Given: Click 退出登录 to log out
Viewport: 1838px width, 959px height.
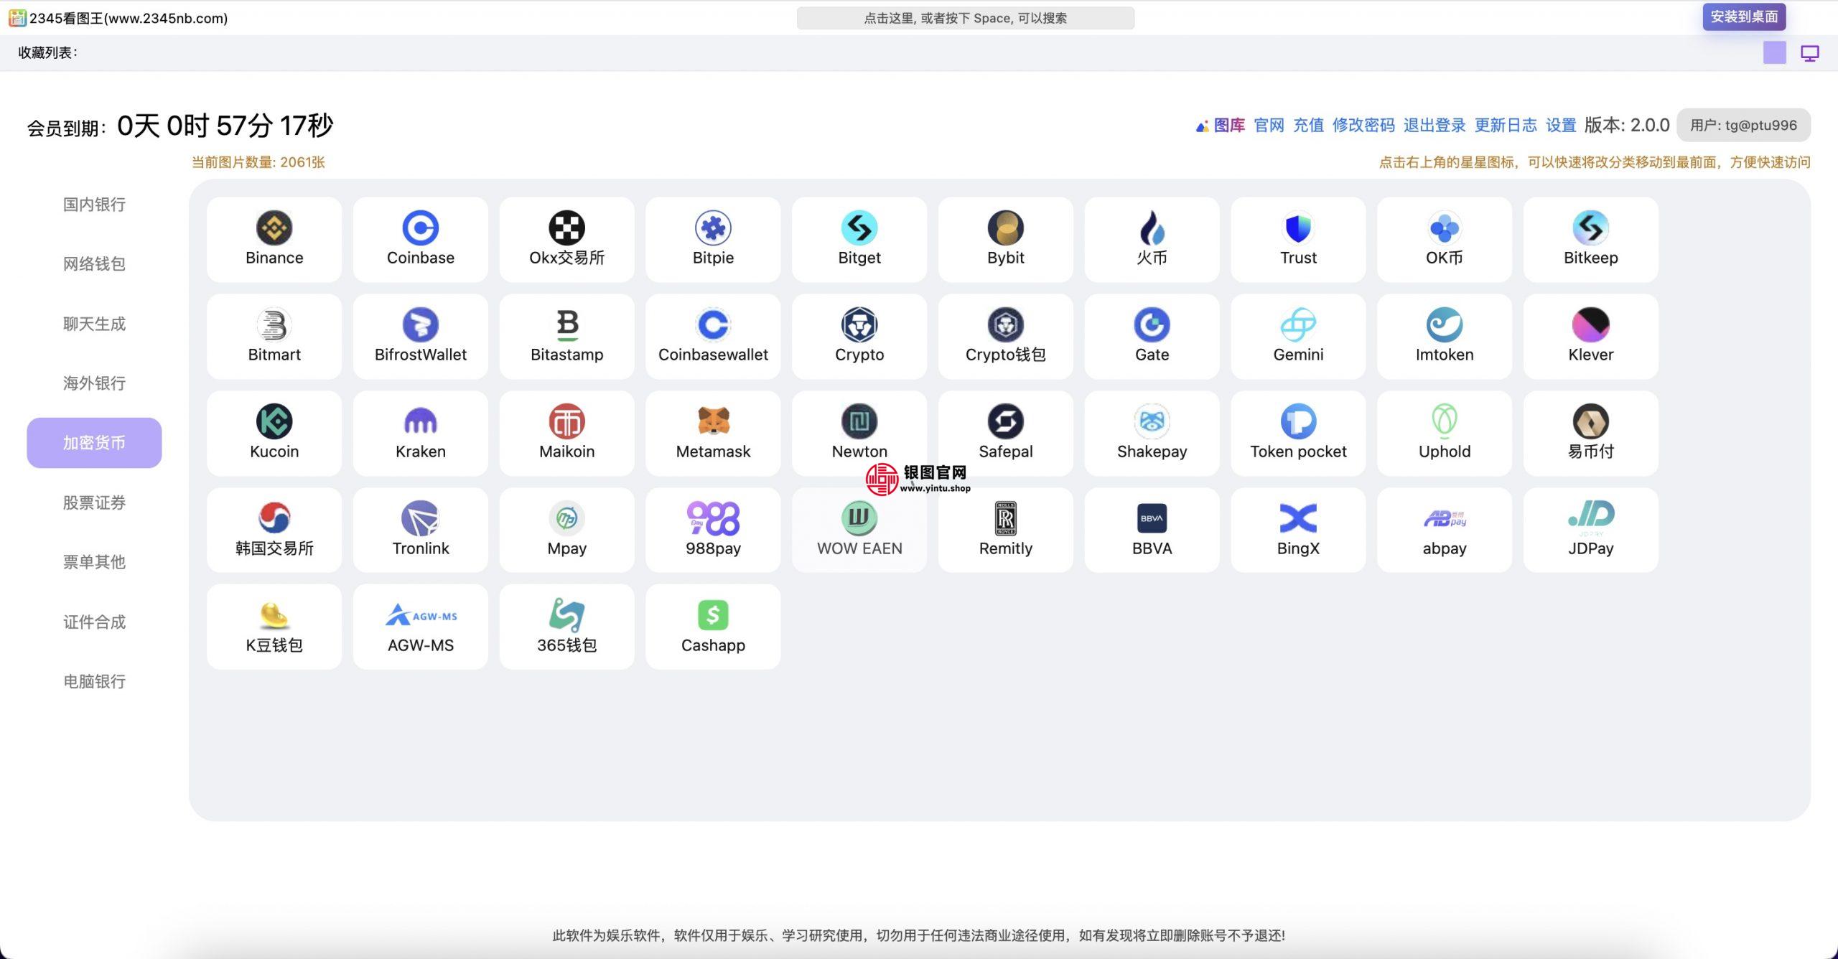Looking at the screenshot, I should point(1435,126).
